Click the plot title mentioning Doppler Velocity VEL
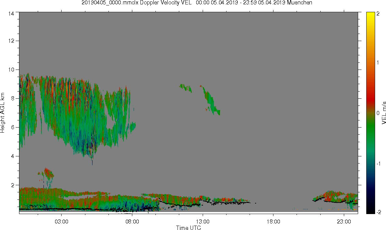Screen dimensions: 386x230 (x=197, y=3)
